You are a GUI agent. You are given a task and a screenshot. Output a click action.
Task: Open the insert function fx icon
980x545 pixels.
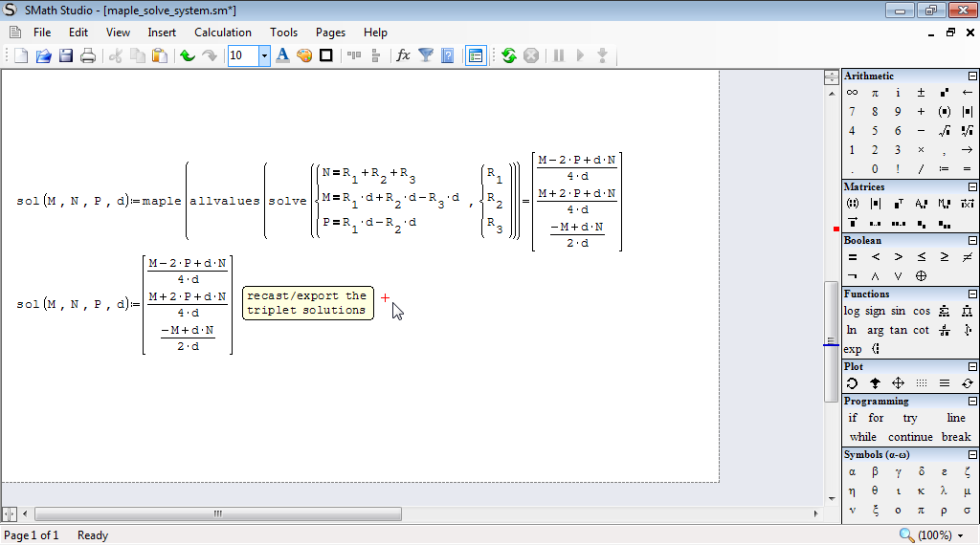(x=403, y=55)
